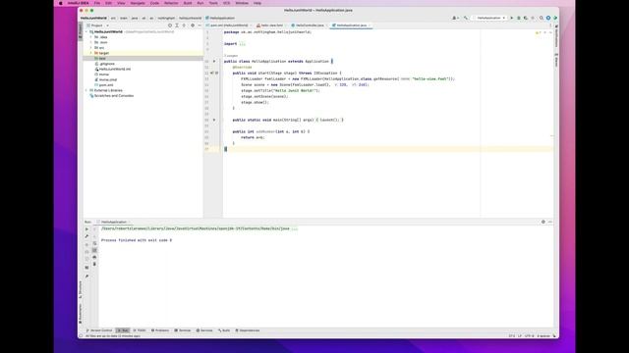Expand folded import statements
This screenshot has width=629, height=353.
click(243, 43)
